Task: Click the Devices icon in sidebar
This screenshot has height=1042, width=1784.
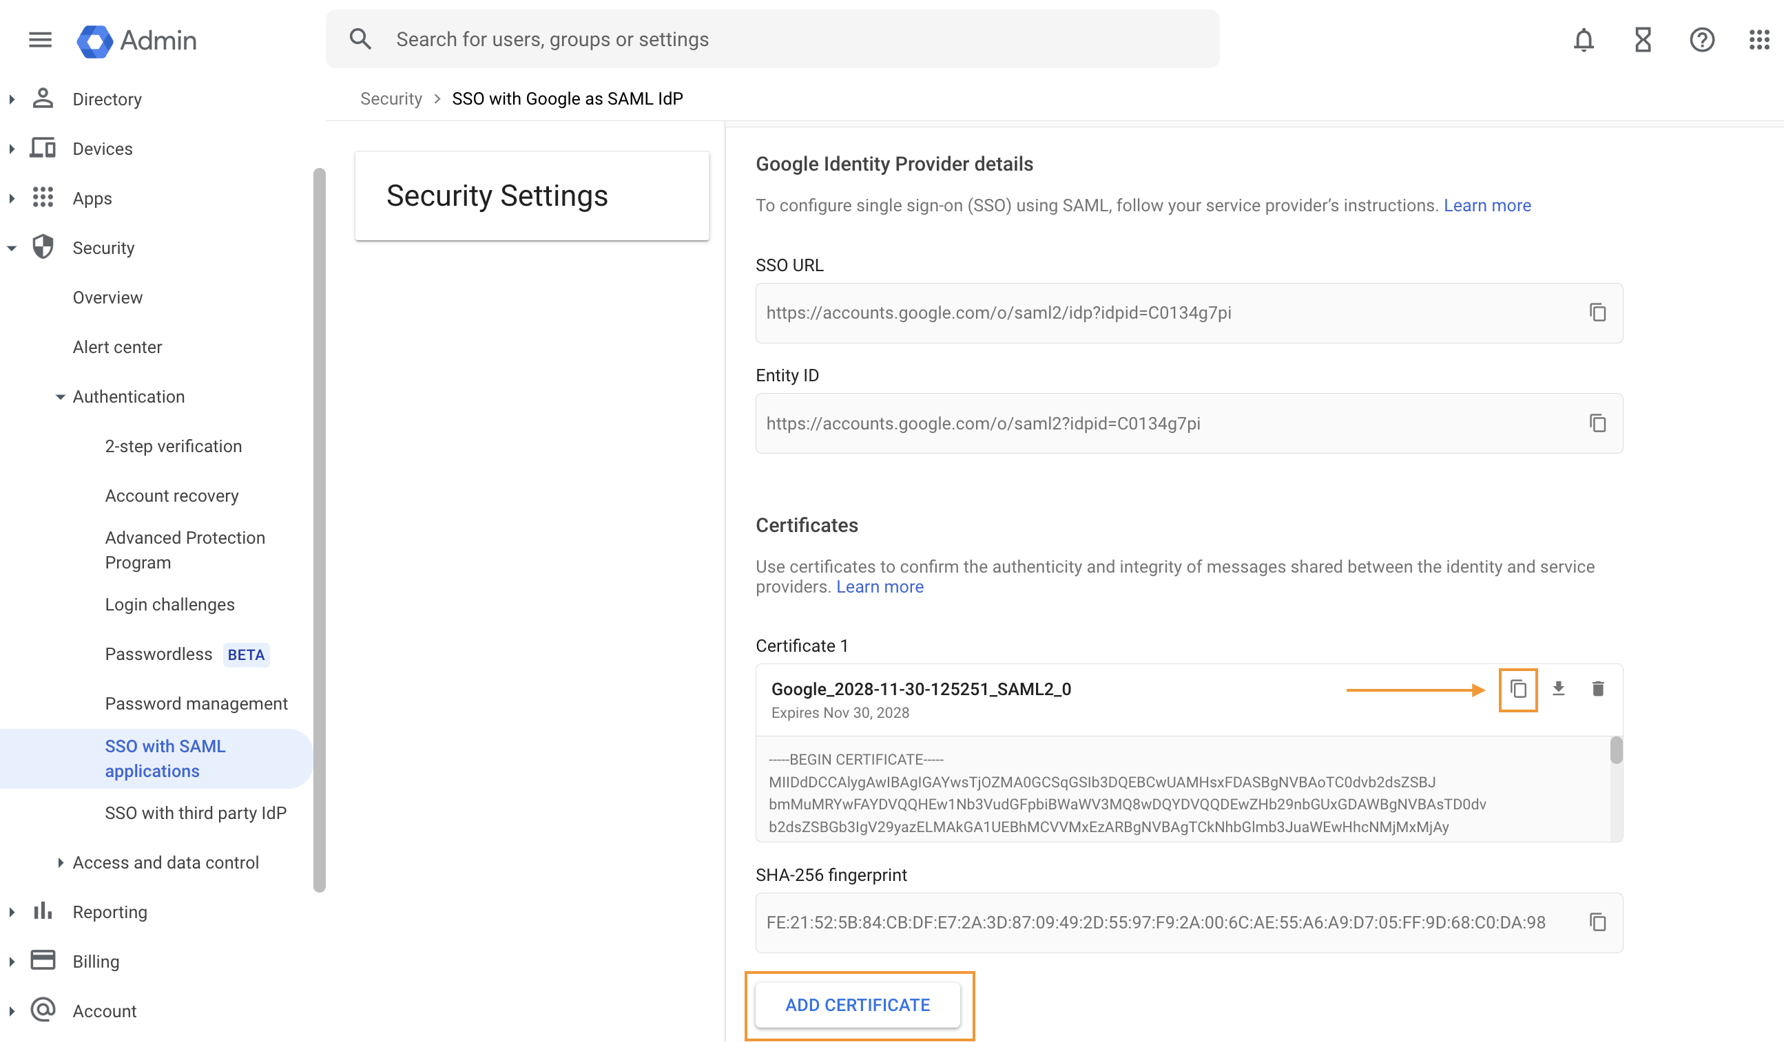Action: pos(43,148)
